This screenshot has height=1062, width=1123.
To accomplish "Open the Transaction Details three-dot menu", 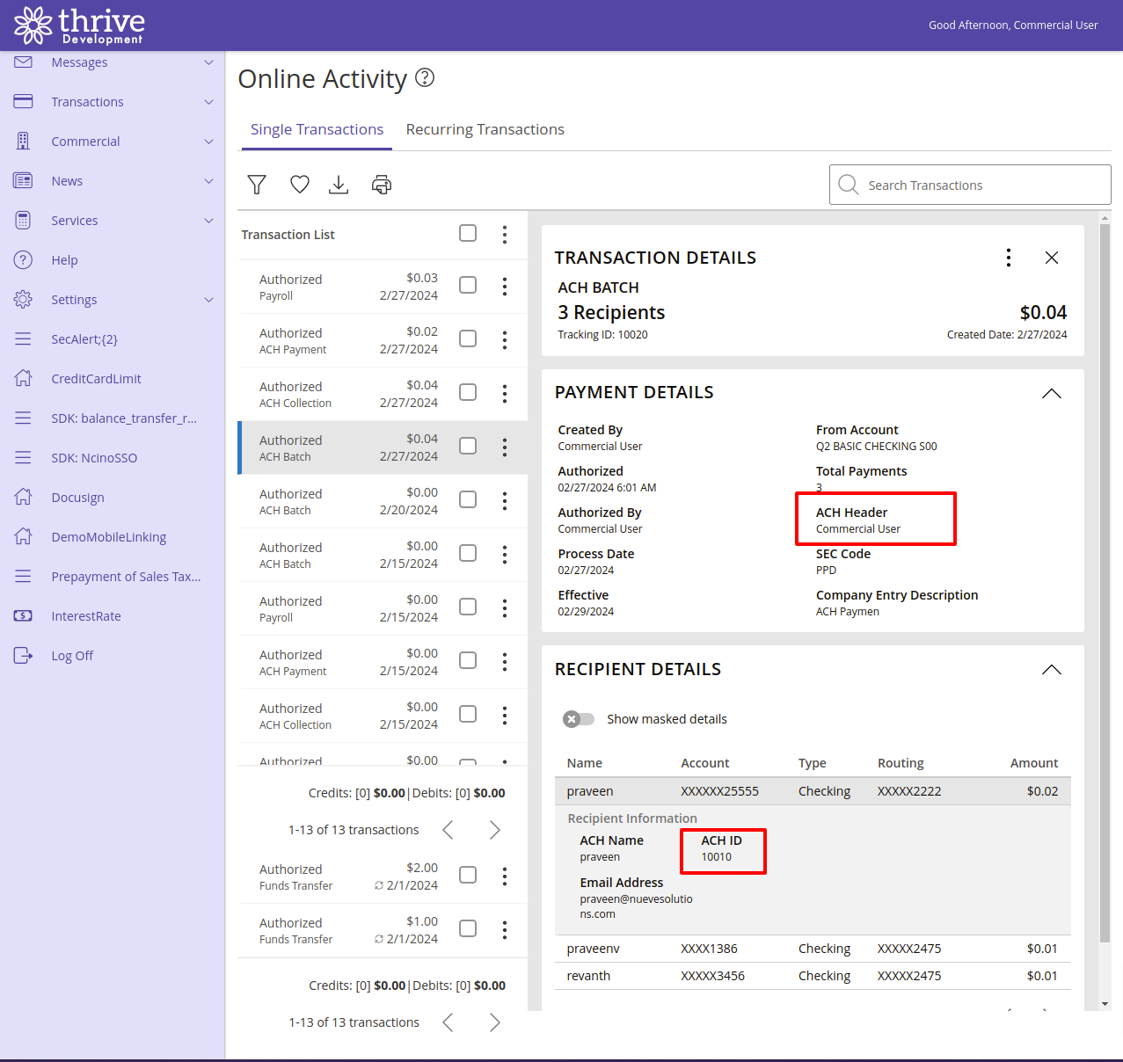I will [x=1009, y=258].
